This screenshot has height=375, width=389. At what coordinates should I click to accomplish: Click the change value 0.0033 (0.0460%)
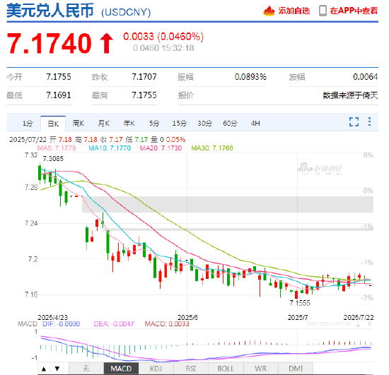tap(163, 37)
